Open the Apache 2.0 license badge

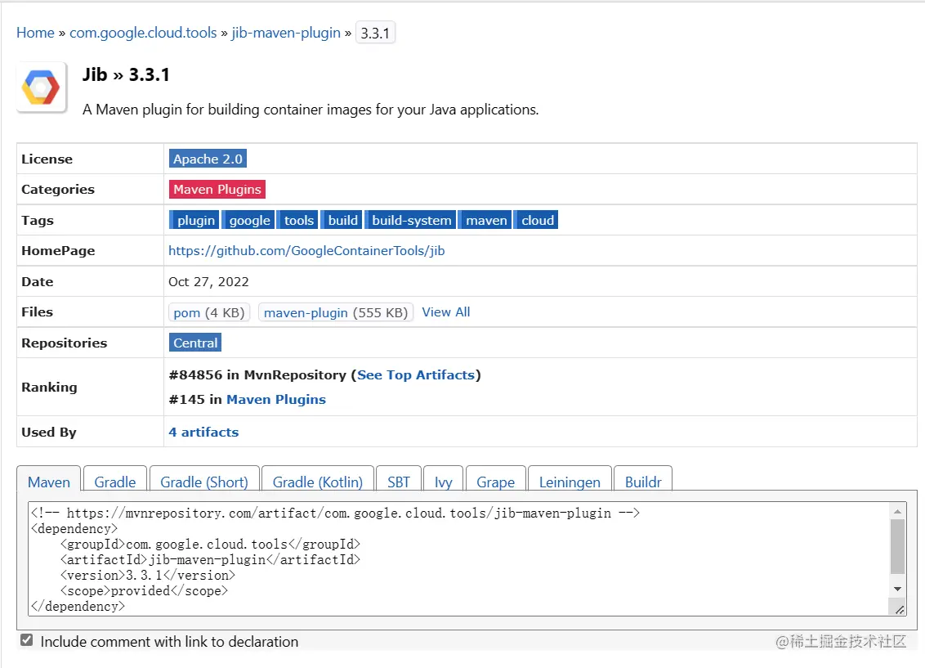point(208,159)
